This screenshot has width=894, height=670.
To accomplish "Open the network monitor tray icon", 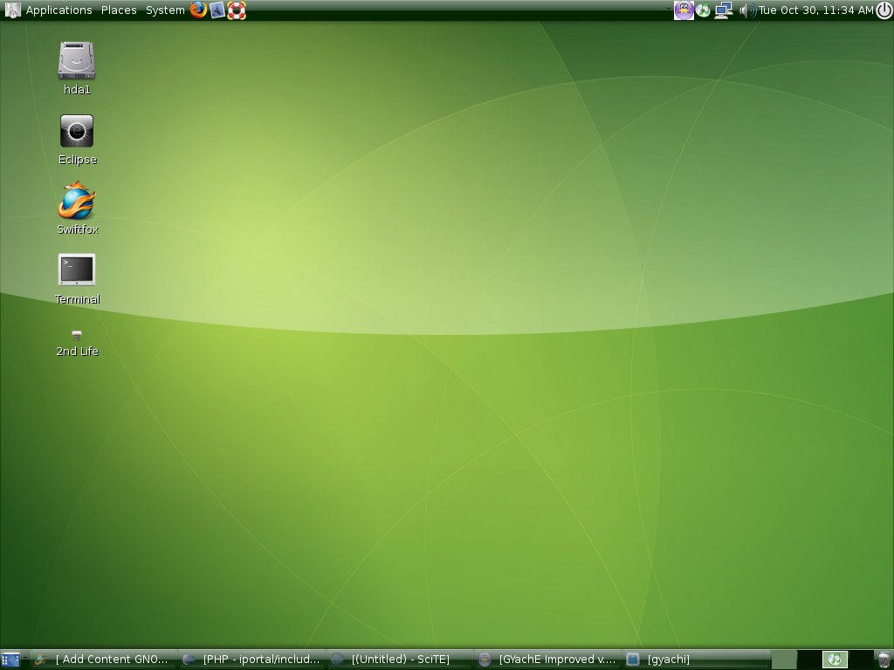I will point(724,10).
